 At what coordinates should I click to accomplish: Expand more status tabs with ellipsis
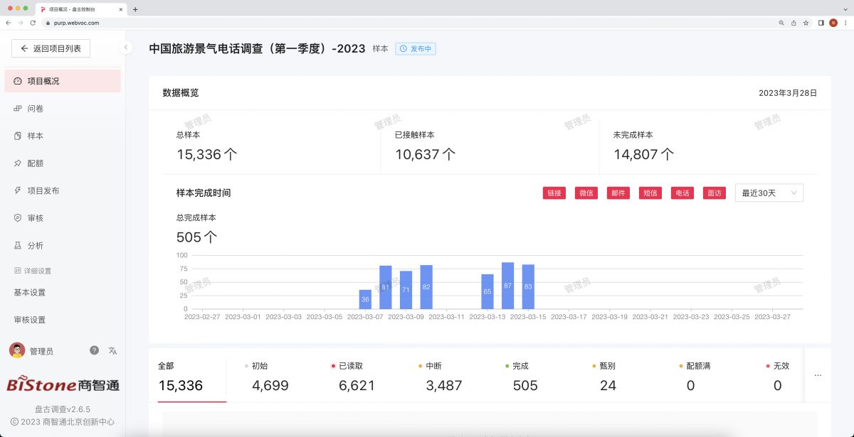click(817, 375)
